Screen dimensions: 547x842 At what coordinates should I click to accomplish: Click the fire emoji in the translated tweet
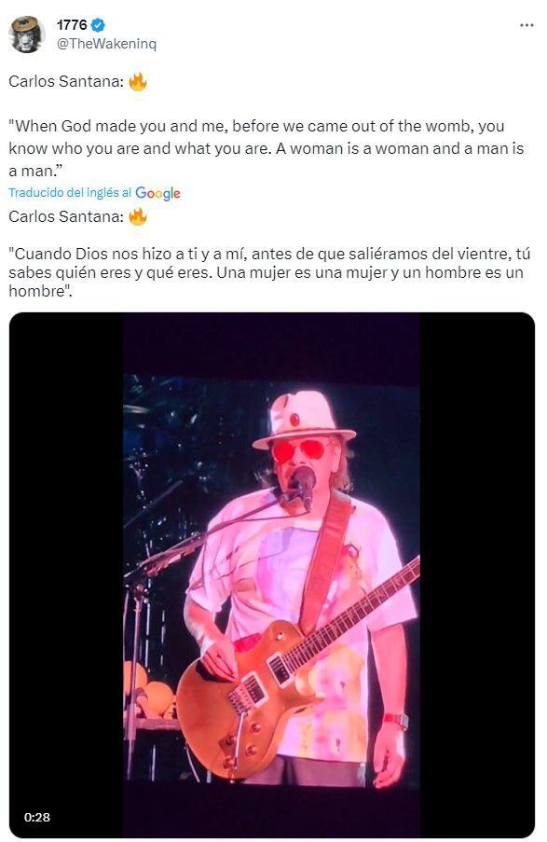click(x=137, y=216)
